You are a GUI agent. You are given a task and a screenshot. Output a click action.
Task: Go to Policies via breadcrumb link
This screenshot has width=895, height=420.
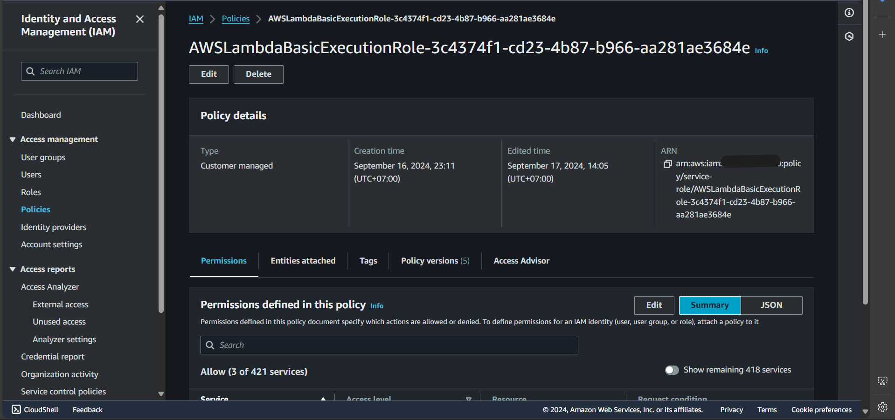tap(236, 19)
